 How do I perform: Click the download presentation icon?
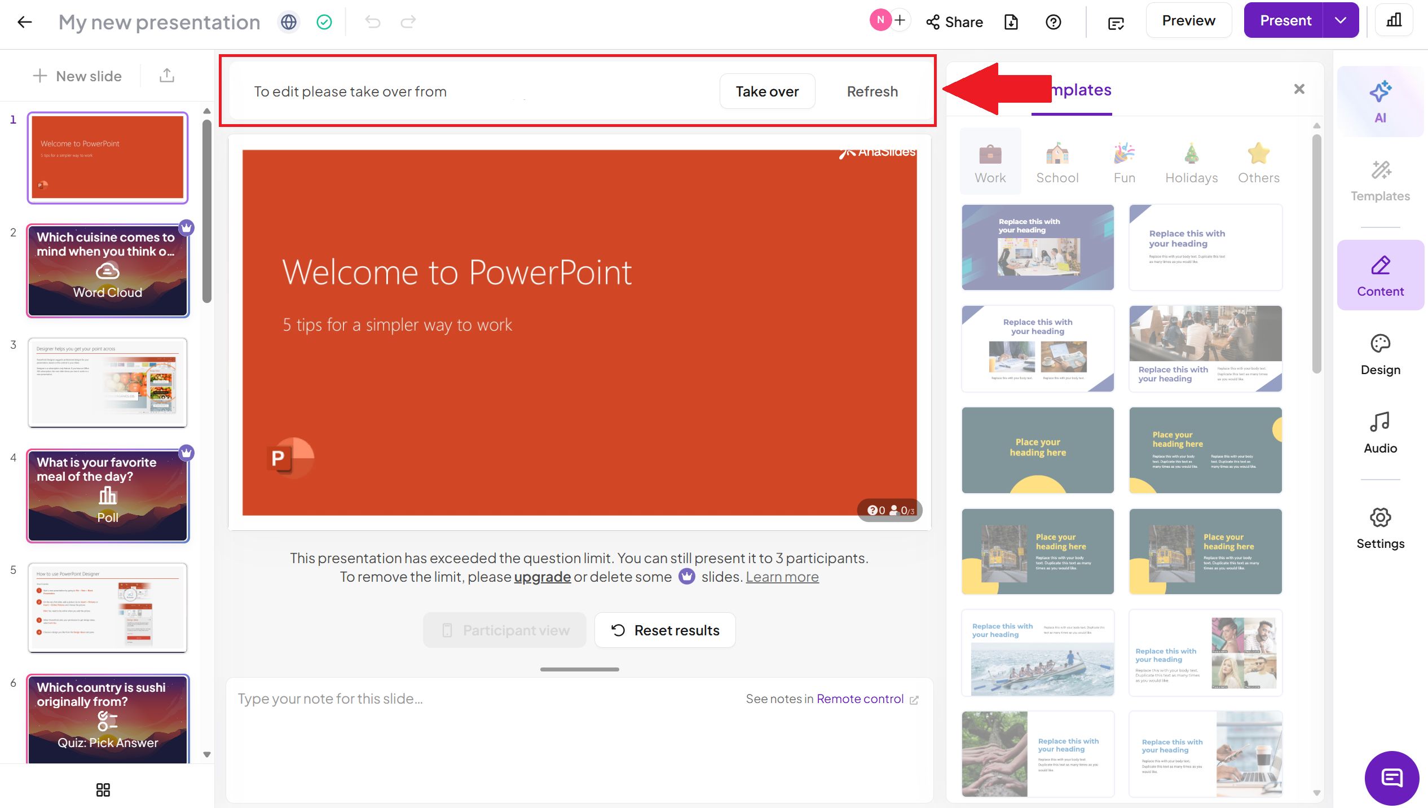click(x=1011, y=22)
